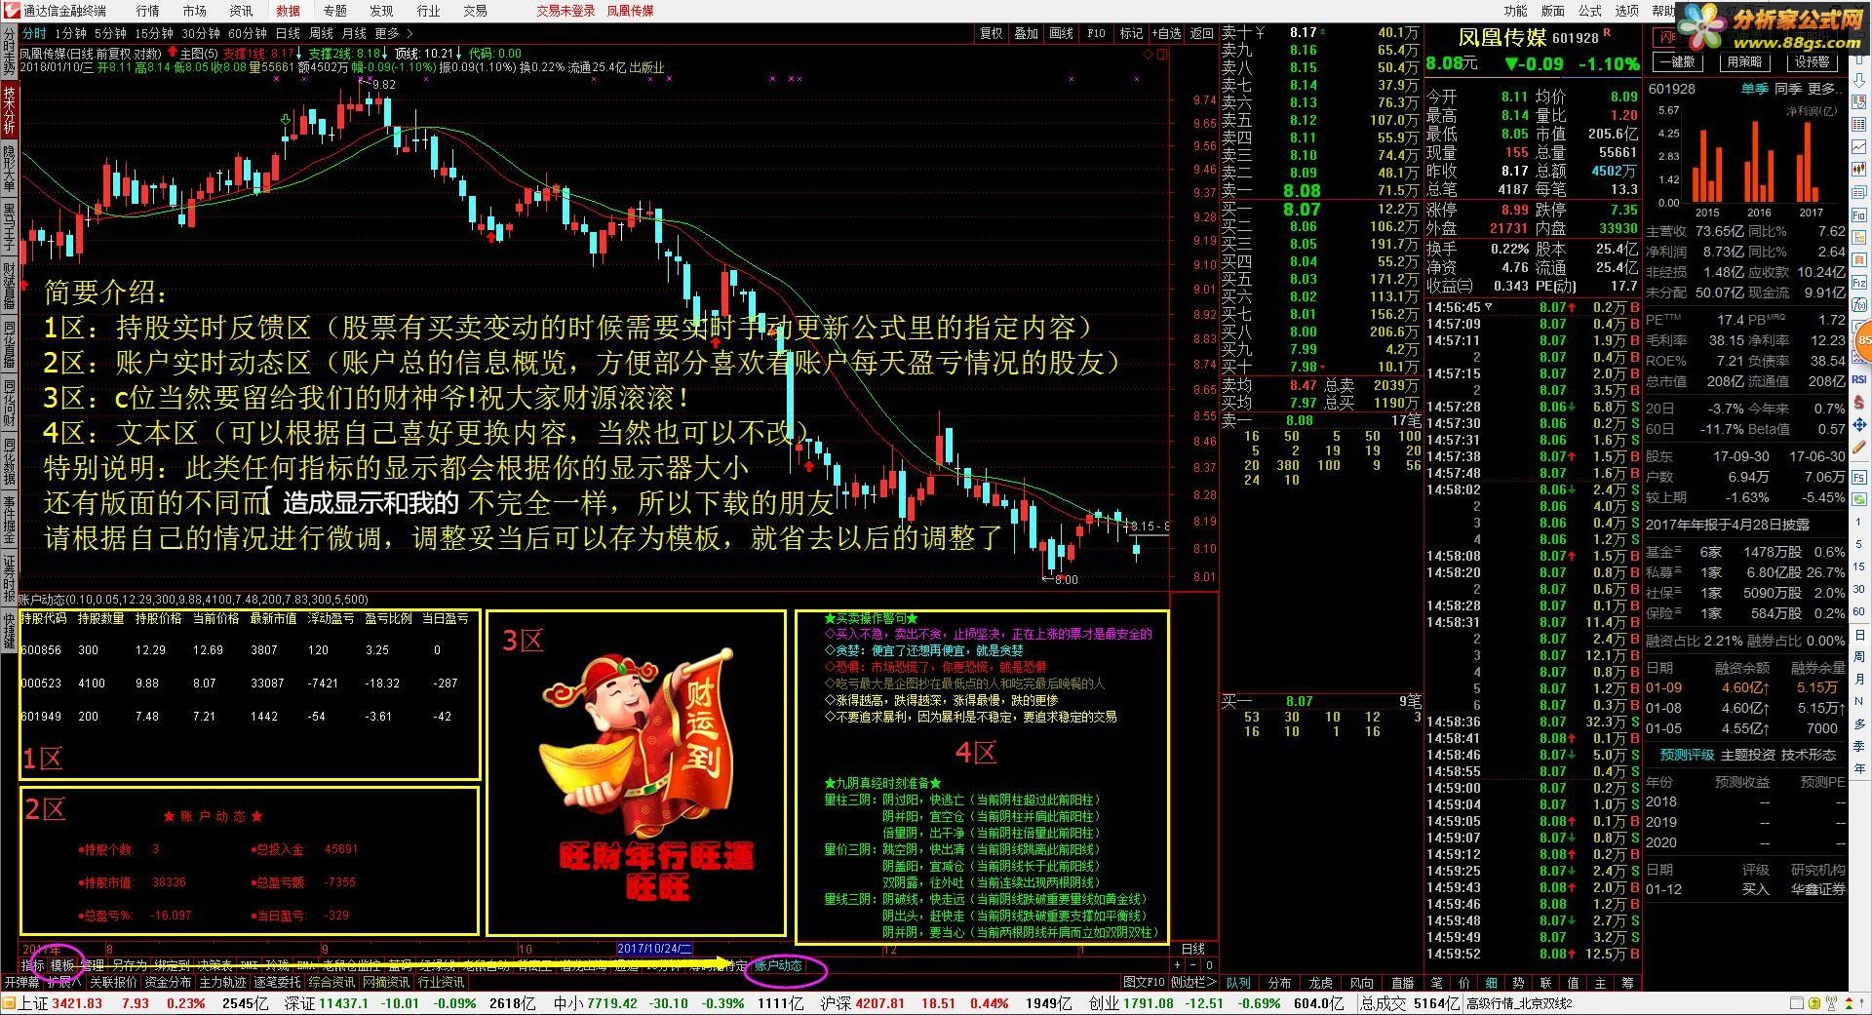
Task: Click the 用策略 button
Action: [x=1745, y=61]
